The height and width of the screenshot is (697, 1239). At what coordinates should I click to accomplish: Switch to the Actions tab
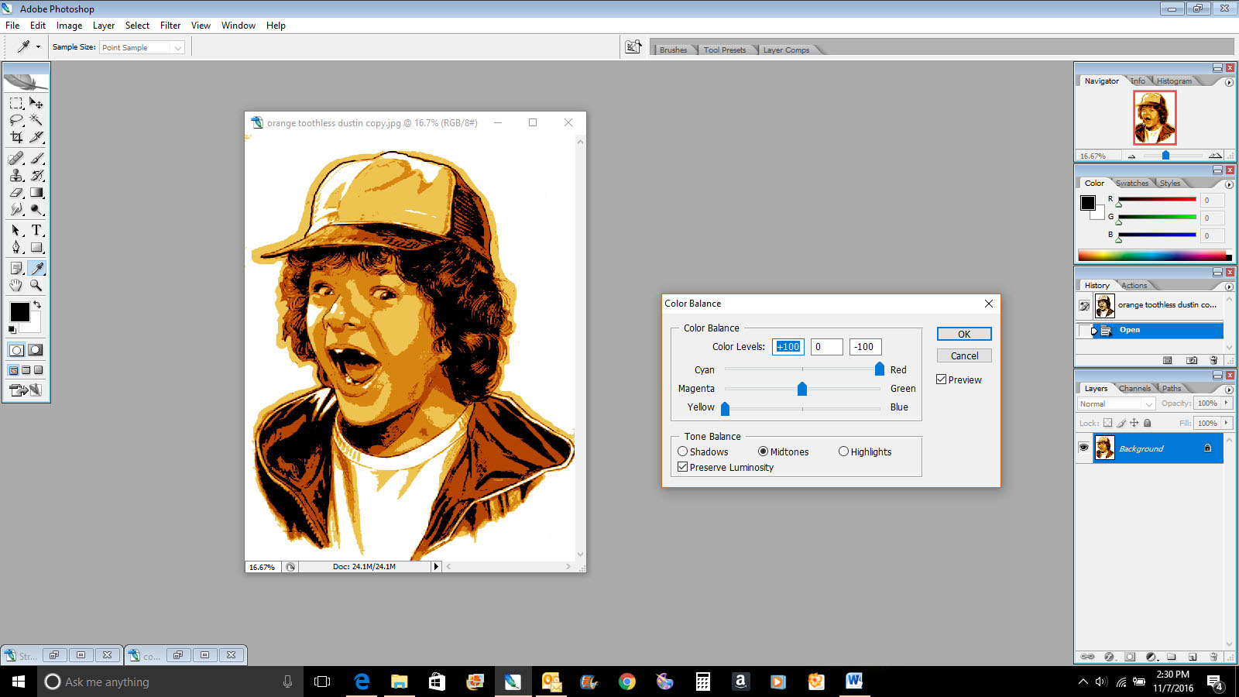[1134, 285]
